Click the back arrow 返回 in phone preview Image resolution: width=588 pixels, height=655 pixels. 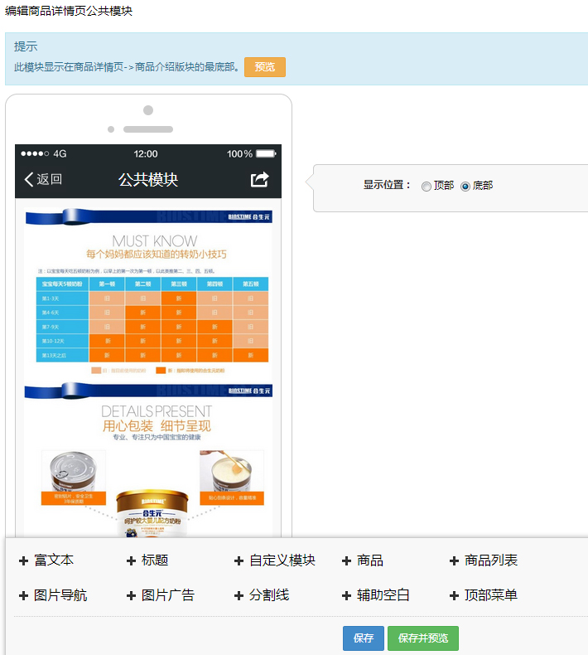pos(43,180)
